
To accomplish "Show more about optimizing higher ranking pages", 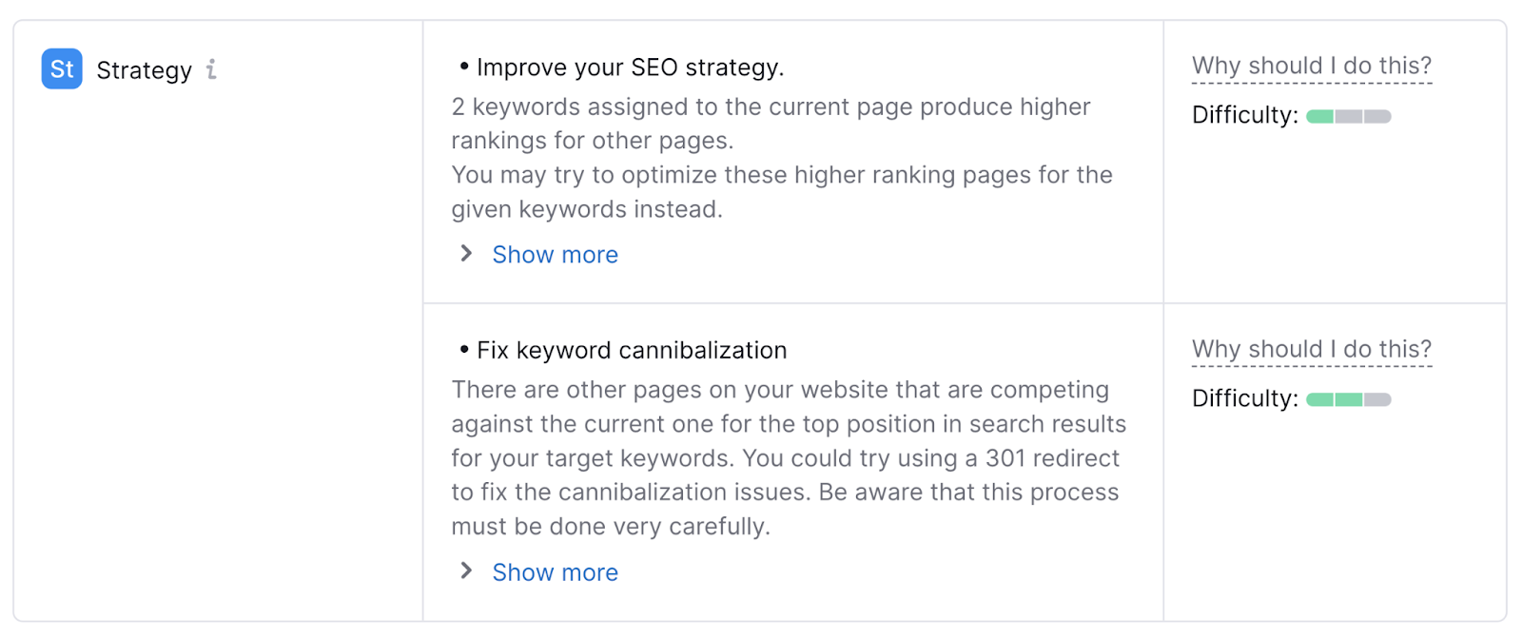I will [x=554, y=254].
